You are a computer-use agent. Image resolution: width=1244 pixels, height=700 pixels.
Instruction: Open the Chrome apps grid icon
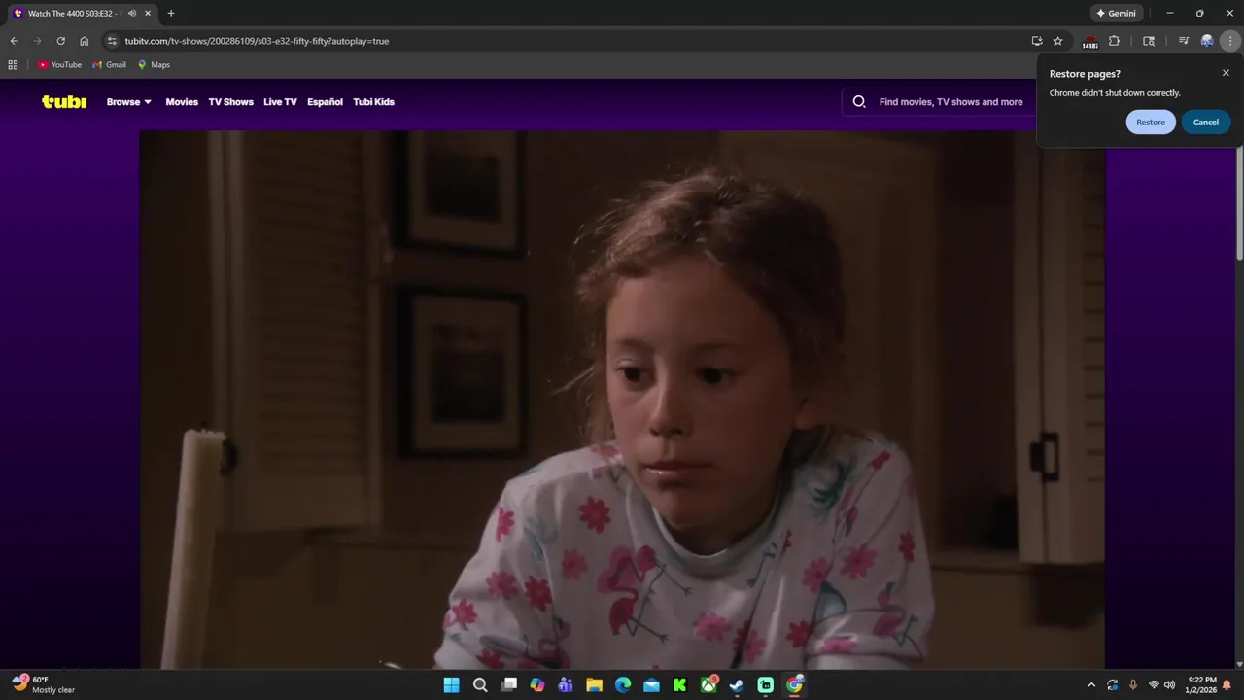pyautogui.click(x=13, y=64)
